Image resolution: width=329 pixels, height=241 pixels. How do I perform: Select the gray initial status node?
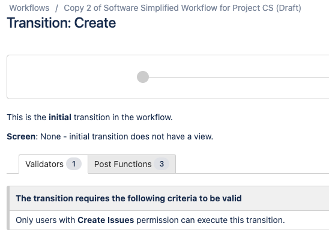(143, 77)
